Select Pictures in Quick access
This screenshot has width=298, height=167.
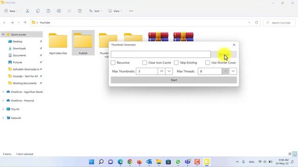click(x=18, y=62)
